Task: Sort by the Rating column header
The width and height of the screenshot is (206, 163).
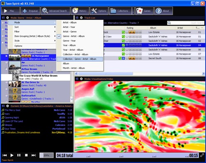Action: tap(136, 28)
